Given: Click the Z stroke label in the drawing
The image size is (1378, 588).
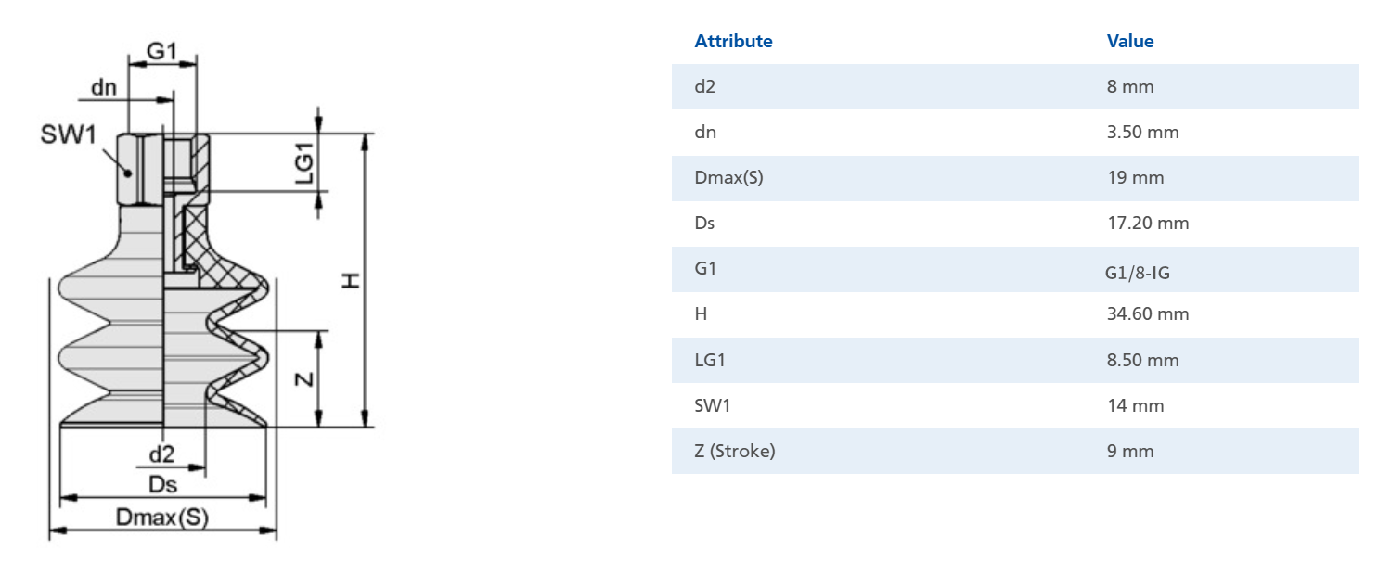Looking at the screenshot, I should [303, 378].
